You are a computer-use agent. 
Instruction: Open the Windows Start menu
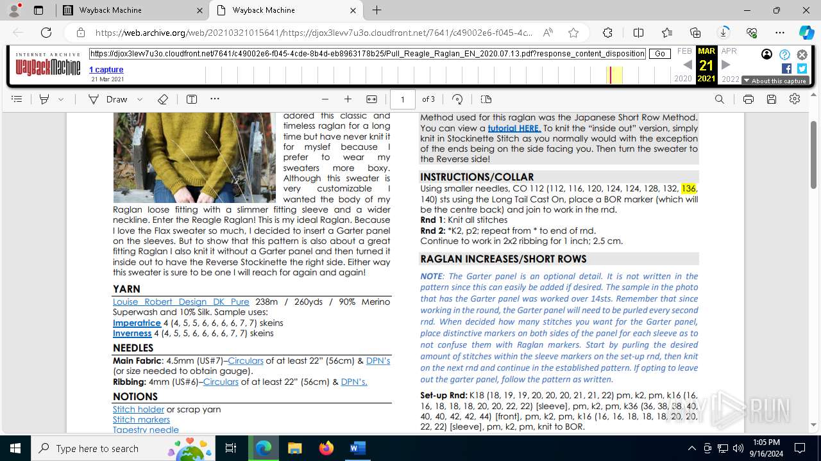click(15, 448)
